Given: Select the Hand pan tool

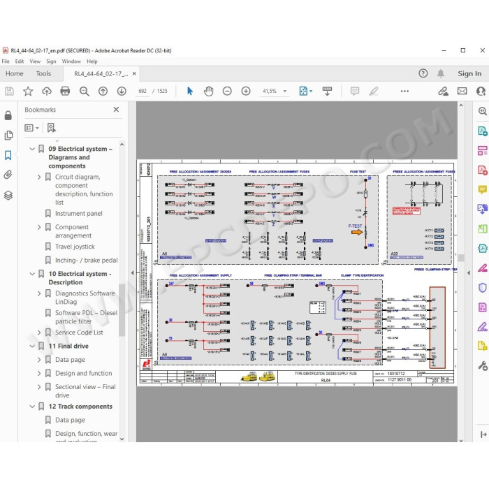Looking at the screenshot, I should pos(208,91).
